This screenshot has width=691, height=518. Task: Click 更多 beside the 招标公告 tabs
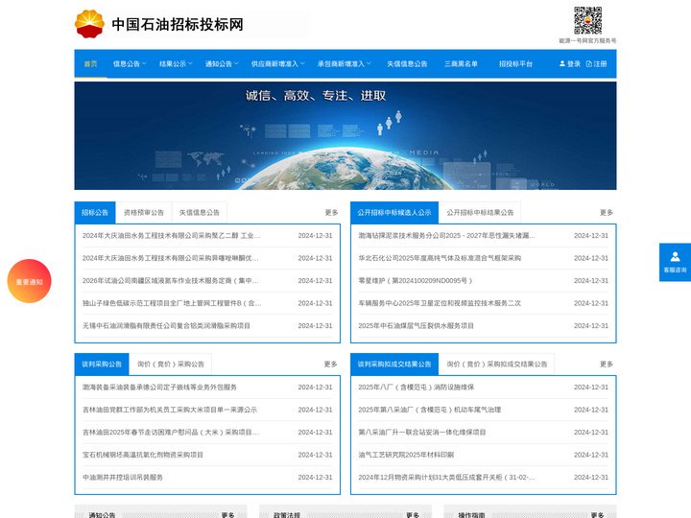331,213
